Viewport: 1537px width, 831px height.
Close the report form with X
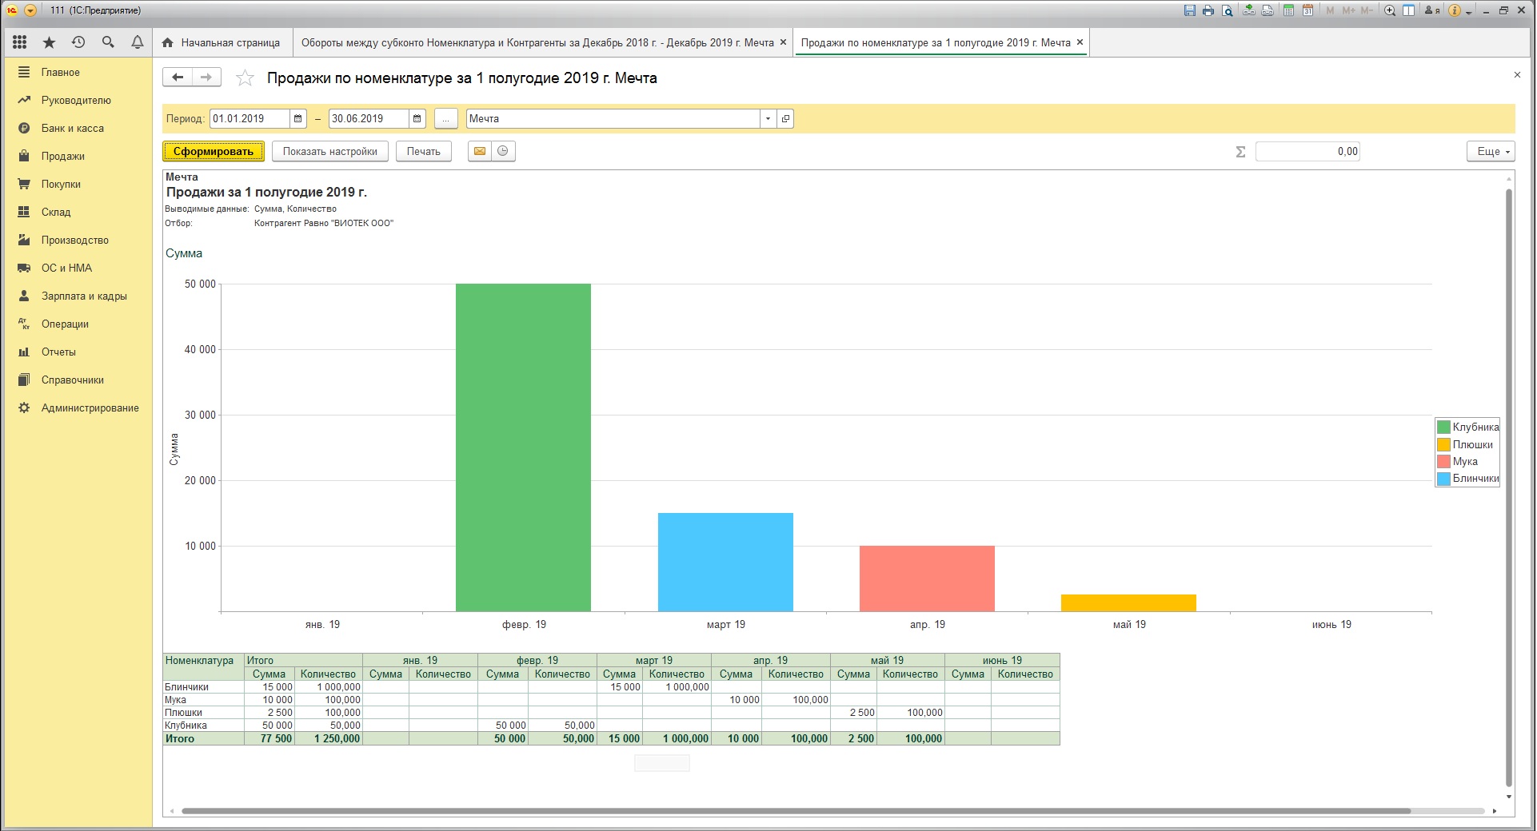click(1517, 74)
